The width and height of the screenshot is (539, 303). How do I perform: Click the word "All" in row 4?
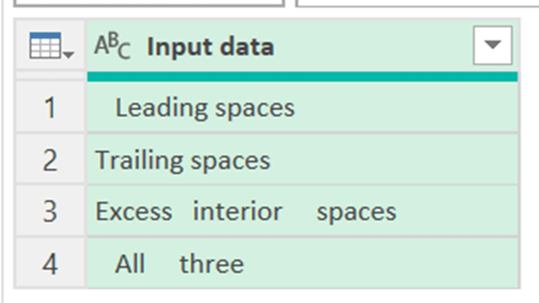[130, 264]
